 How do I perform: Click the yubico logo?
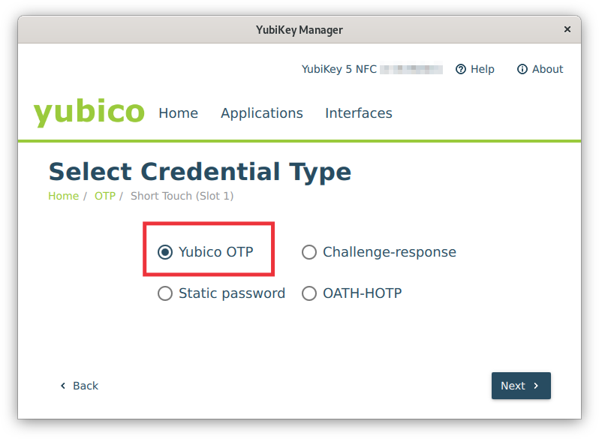(x=89, y=113)
